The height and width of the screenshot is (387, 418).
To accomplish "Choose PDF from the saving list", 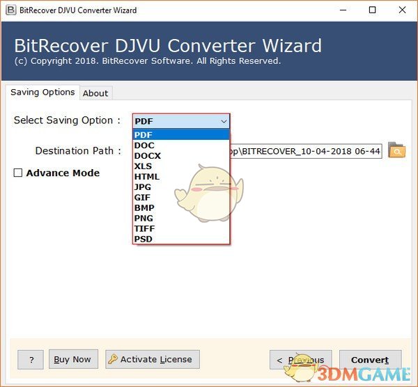I will tap(181, 135).
